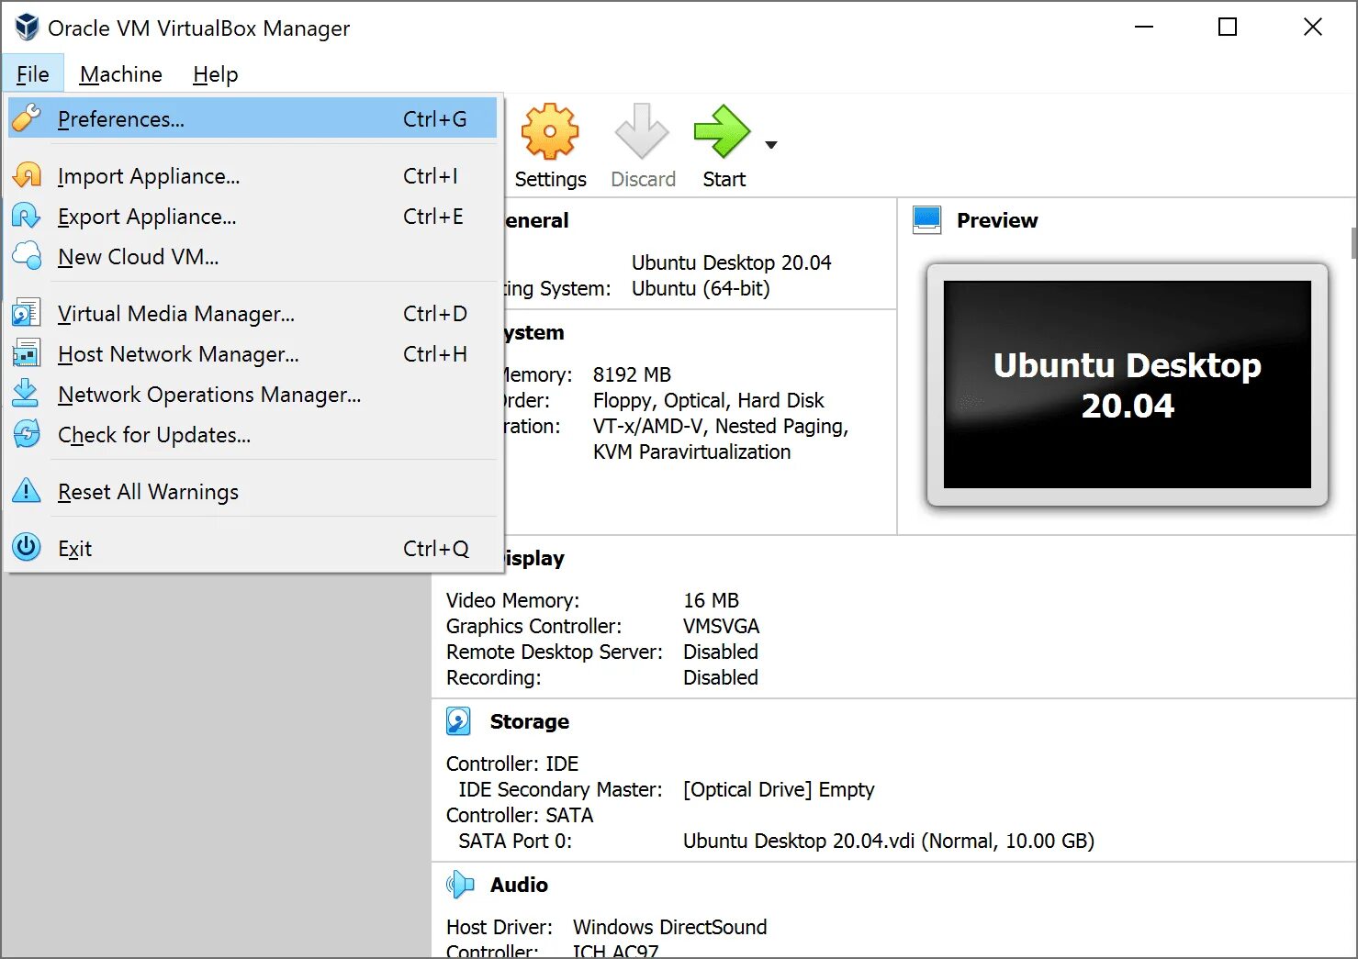
Task: Choose Preferences... from the File menu
Action: [253, 118]
